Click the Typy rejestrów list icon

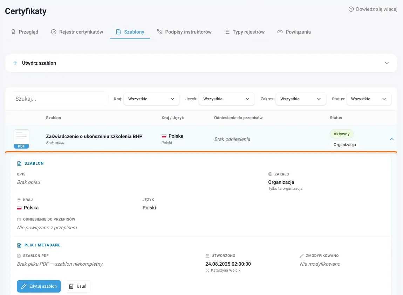[x=227, y=32]
